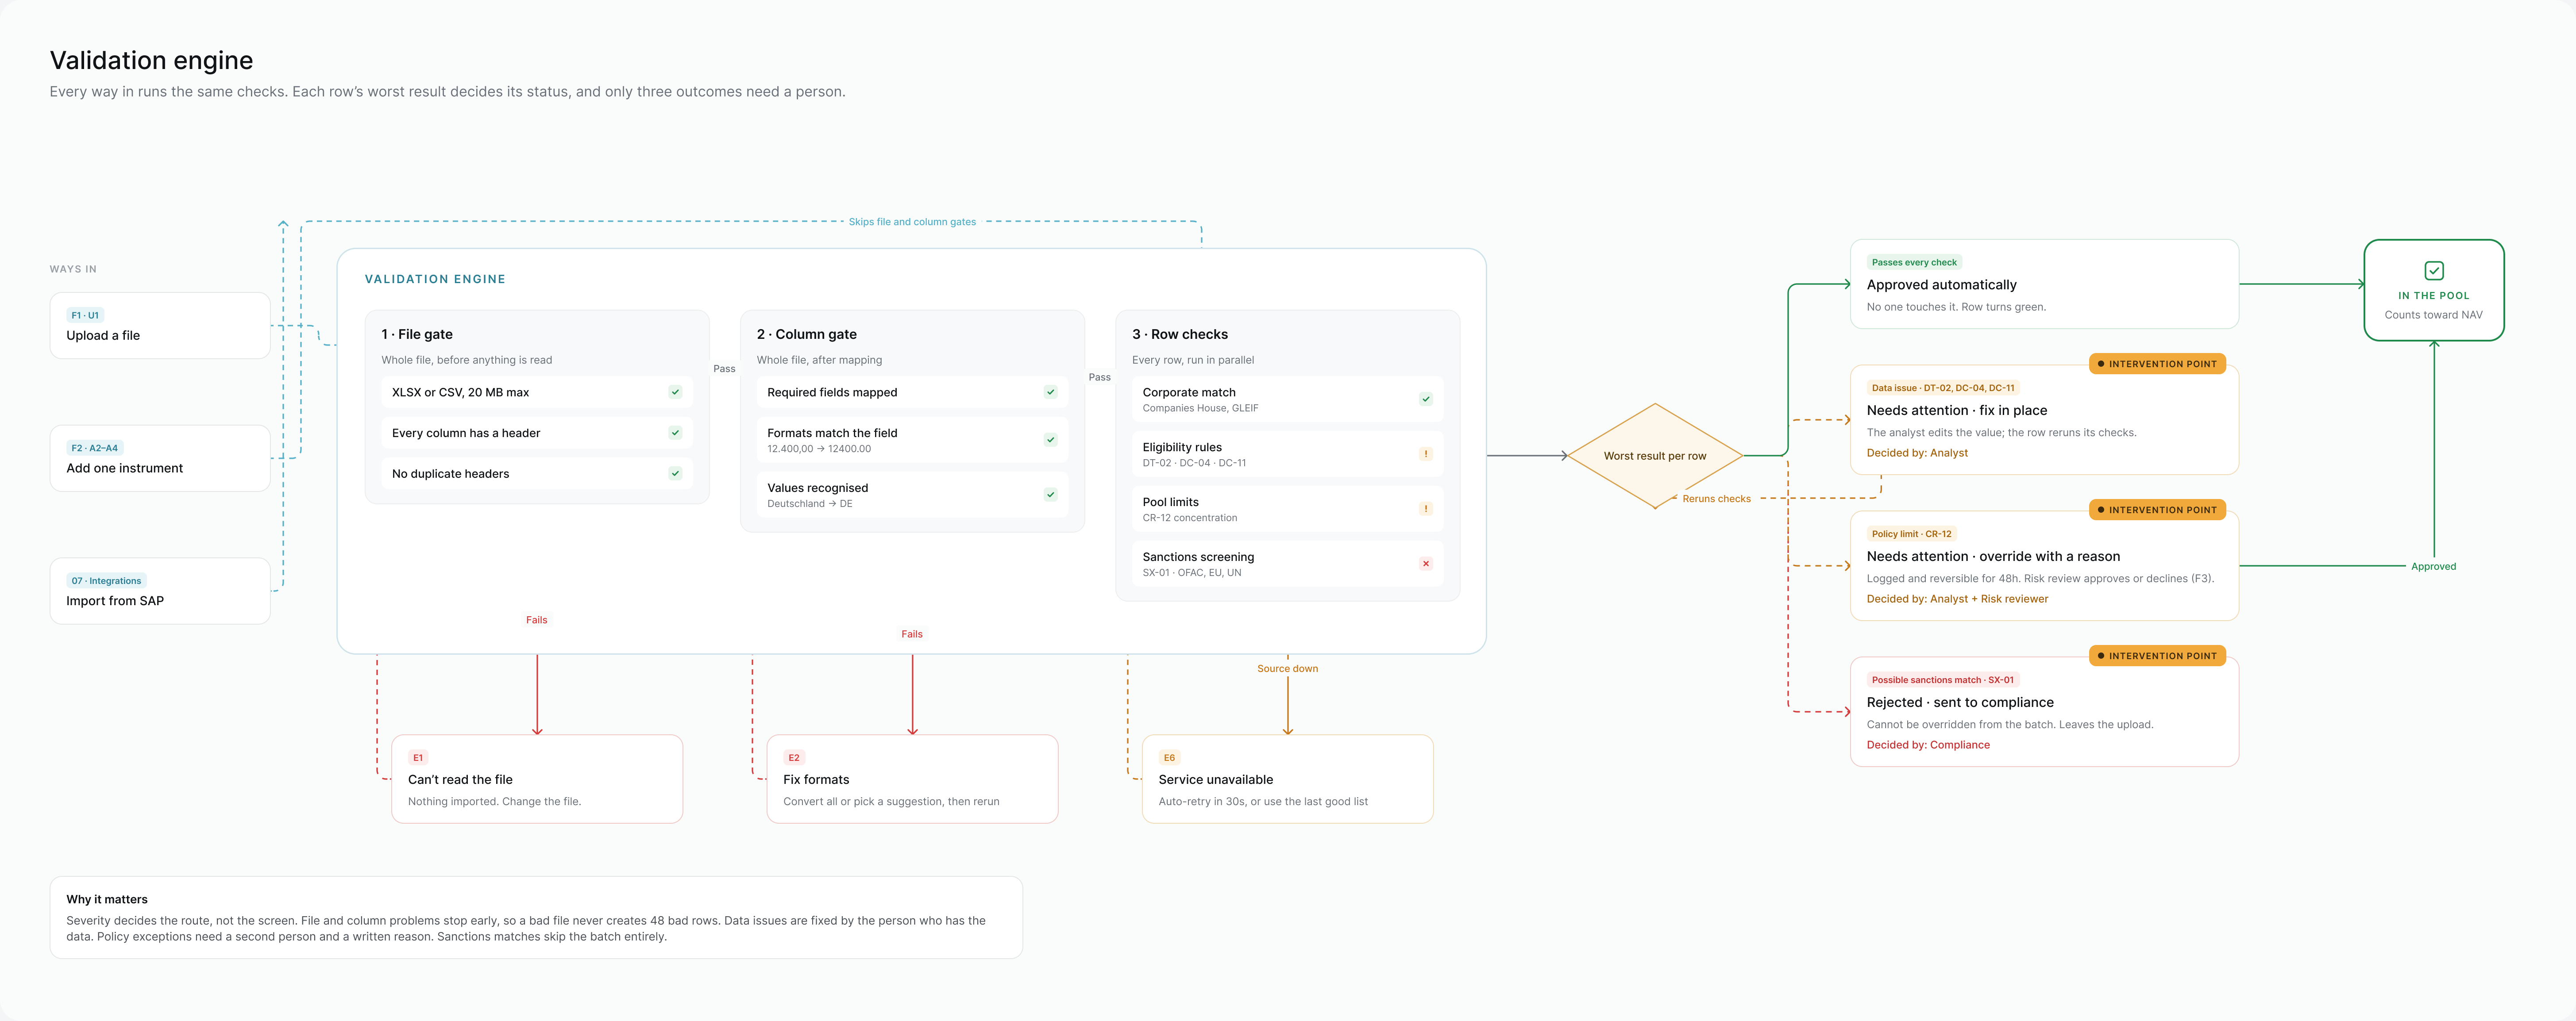Screen dimensions: 2576x1021
Task: Click the E2 error badge
Action: tap(793, 757)
